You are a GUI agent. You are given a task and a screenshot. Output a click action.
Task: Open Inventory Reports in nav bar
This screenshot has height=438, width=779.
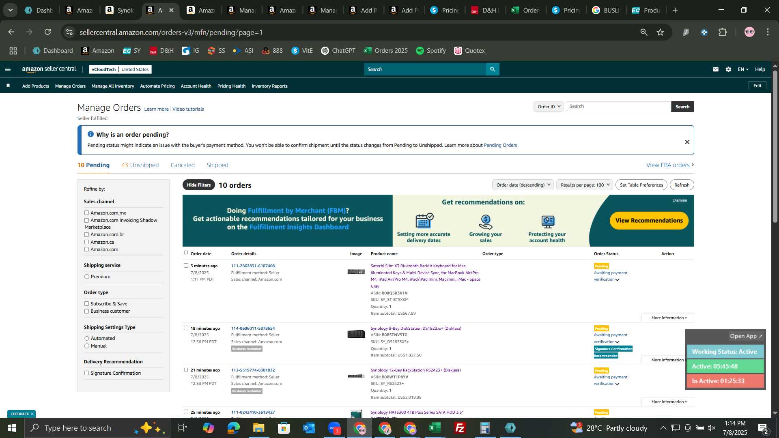coord(269,86)
